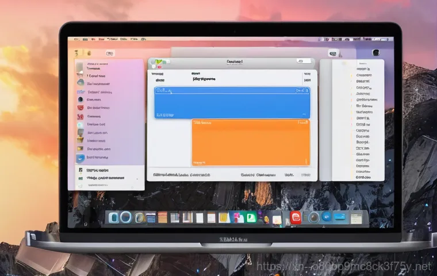Click the rounded pill button above left sidebar
The height and width of the screenshot is (276, 437).
(x=110, y=53)
